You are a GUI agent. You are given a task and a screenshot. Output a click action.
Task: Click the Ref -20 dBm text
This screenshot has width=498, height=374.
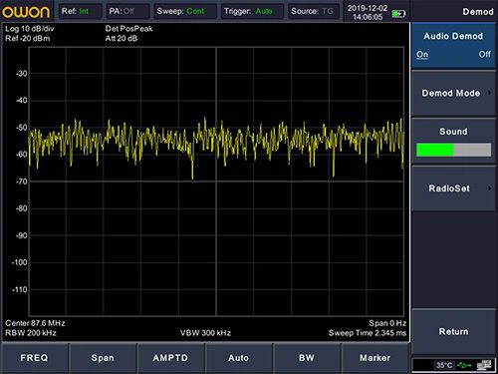(x=28, y=39)
